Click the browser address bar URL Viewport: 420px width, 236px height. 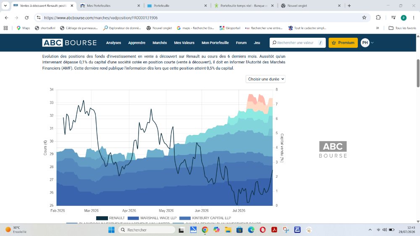click(x=101, y=18)
